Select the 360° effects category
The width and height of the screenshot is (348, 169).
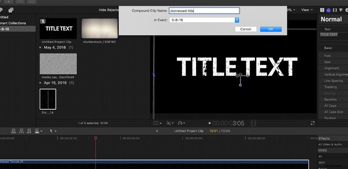(x=321, y=162)
